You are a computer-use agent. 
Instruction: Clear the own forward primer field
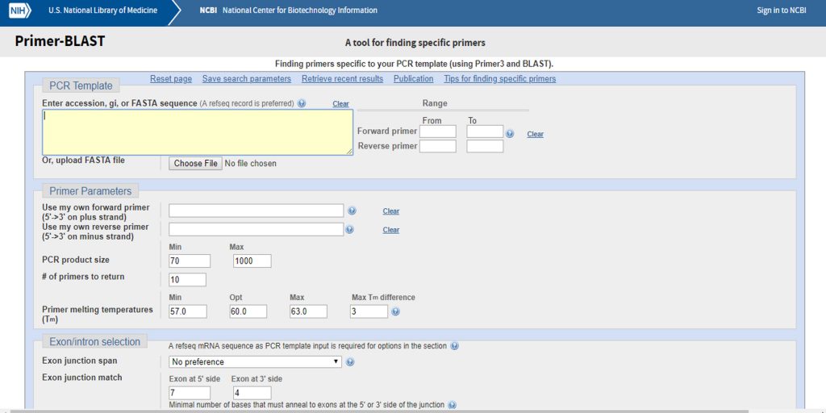391,211
